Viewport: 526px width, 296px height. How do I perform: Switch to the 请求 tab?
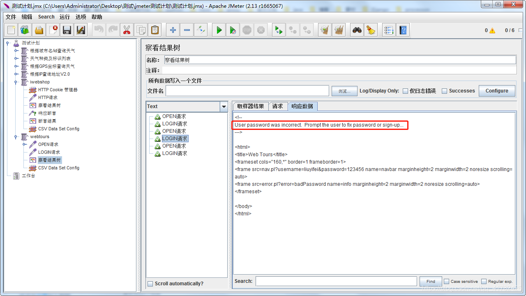(x=278, y=106)
